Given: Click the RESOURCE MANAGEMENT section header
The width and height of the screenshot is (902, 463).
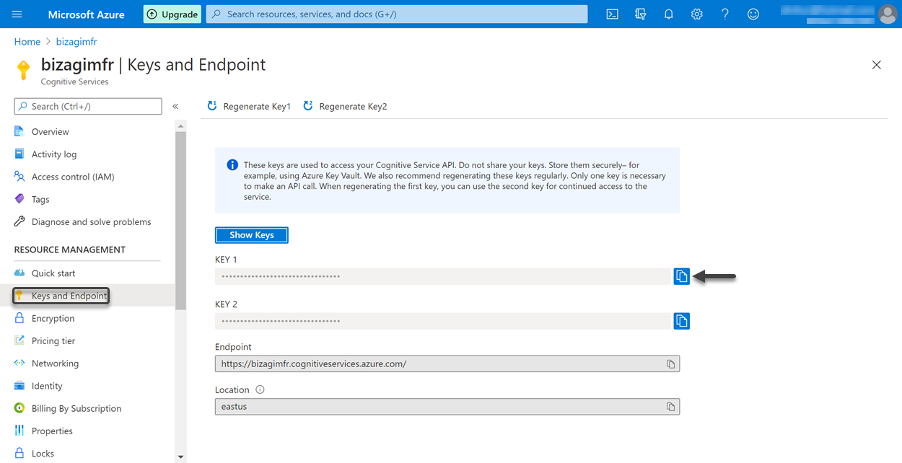Looking at the screenshot, I should click(x=70, y=250).
